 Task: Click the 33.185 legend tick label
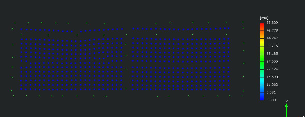coord(272,54)
